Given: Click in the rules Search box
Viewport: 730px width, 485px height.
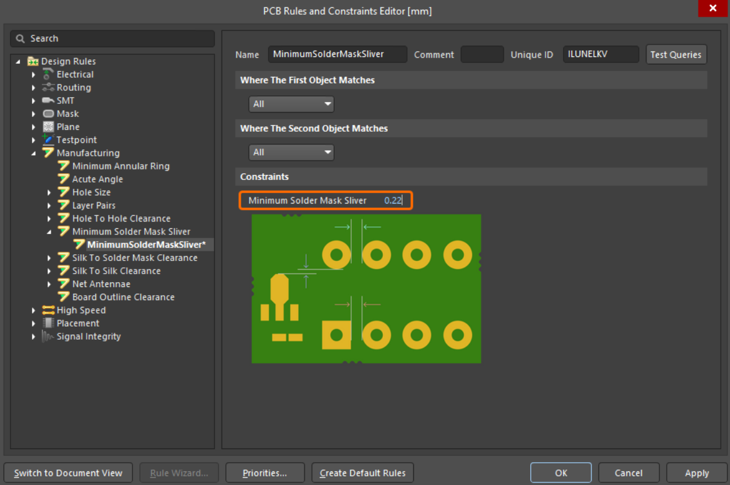Looking at the screenshot, I should point(118,38).
